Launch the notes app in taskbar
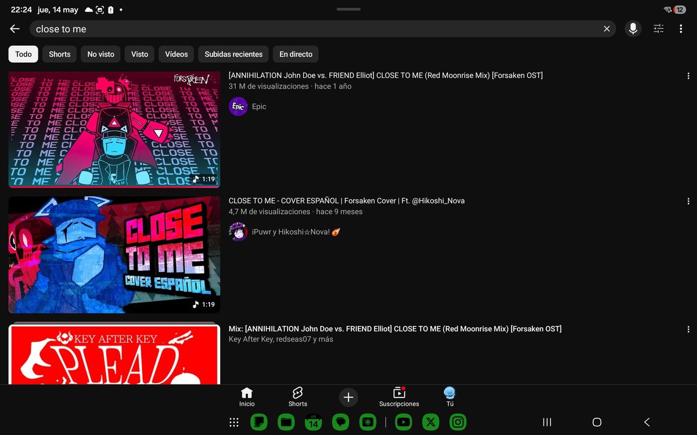Screen dimensions: 697x435 click(x=258, y=422)
